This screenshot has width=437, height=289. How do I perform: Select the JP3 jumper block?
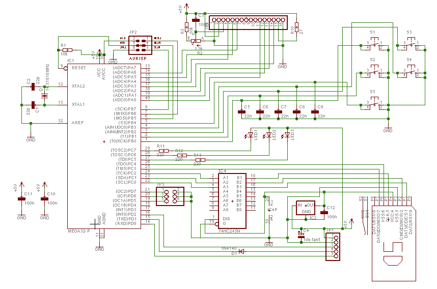click(170, 195)
